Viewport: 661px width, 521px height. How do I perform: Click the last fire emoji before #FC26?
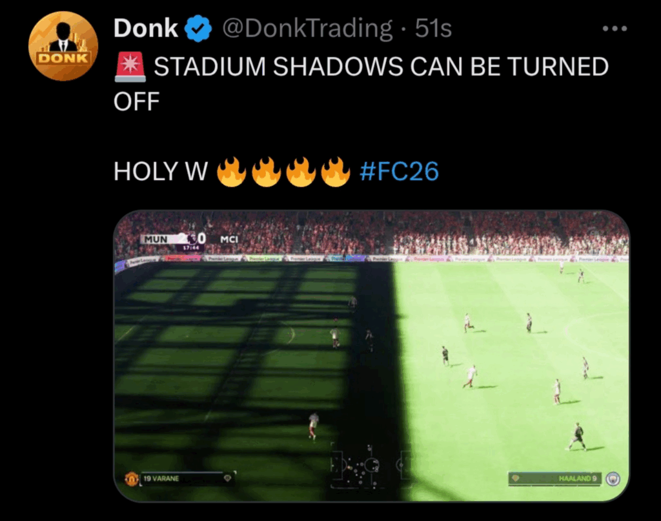click(x=335, y=172)
